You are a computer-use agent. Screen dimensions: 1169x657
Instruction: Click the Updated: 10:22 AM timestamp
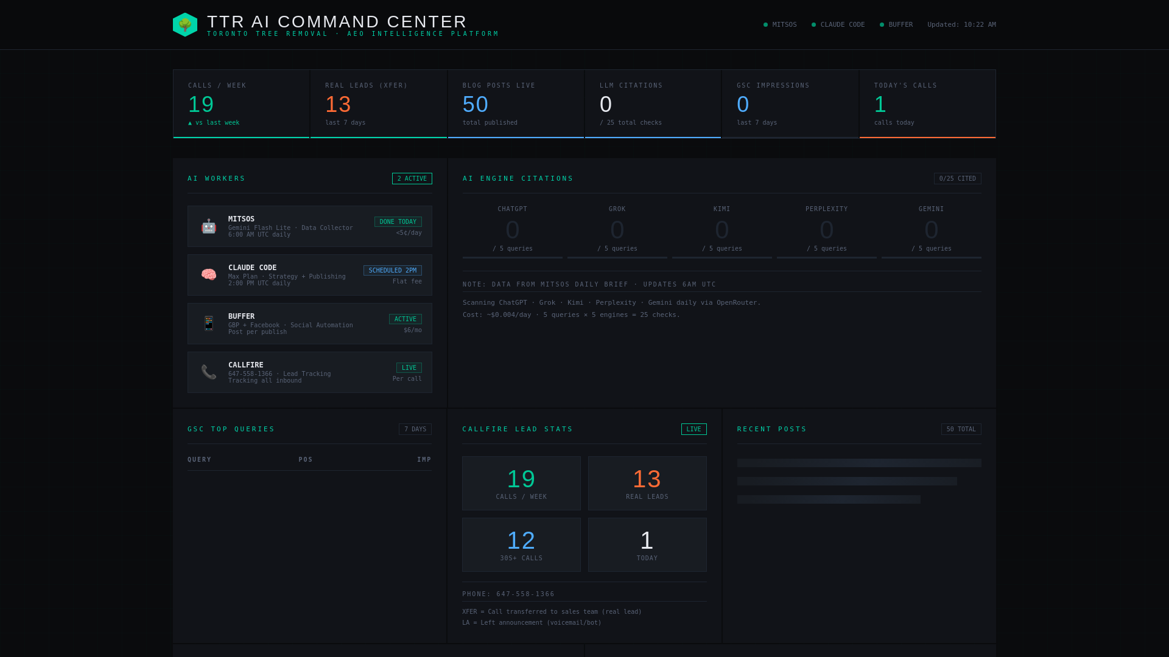point(962,25)
